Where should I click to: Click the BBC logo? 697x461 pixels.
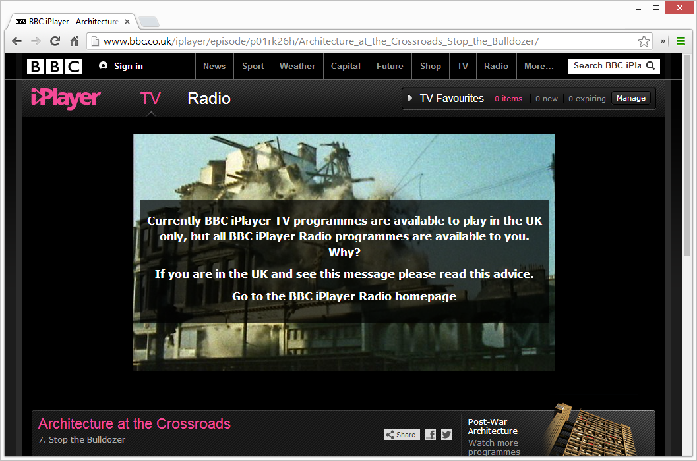coord(55,66)
